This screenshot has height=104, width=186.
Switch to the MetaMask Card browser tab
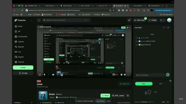[32, 6]
